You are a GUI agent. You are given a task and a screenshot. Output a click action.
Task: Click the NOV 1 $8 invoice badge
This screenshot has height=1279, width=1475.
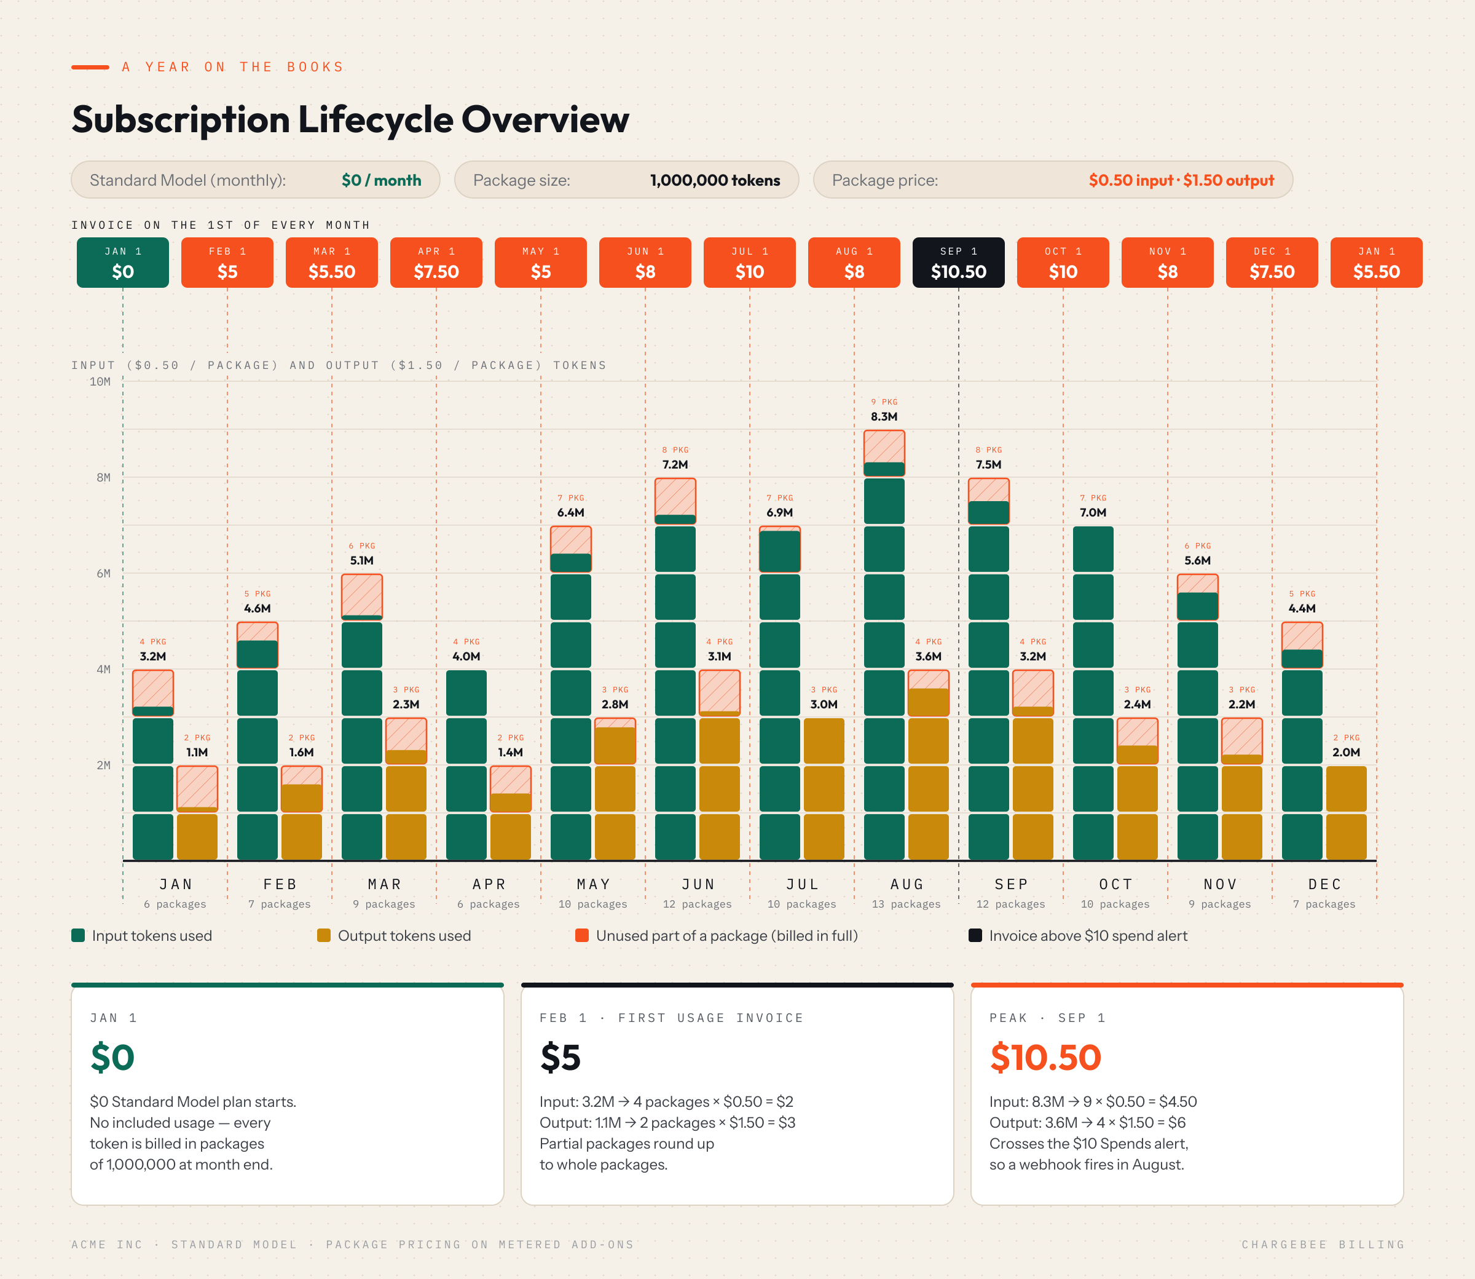point(1168,263)
